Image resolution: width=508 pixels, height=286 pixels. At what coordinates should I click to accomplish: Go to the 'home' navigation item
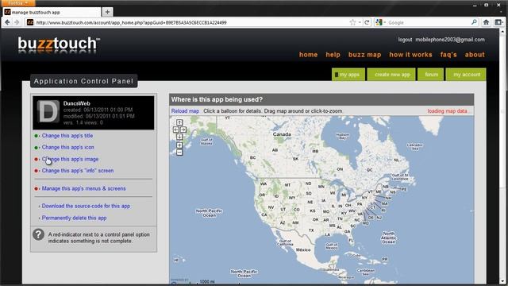[308, 55]
